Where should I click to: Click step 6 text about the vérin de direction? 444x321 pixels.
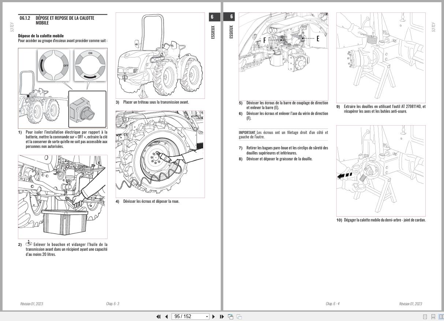pos(287,116)
